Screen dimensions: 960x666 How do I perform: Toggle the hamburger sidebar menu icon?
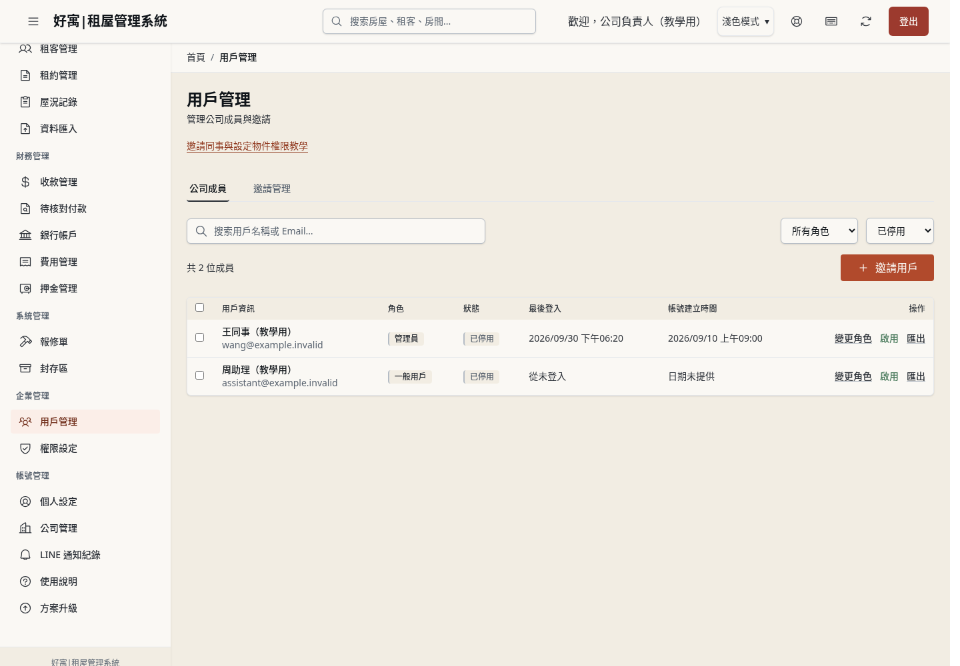(x=33, y=21)
